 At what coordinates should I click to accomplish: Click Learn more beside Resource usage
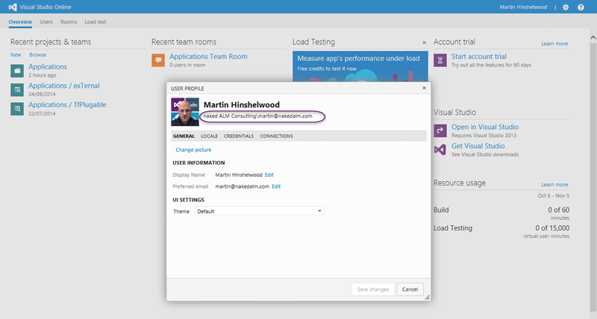pos(554,184)
